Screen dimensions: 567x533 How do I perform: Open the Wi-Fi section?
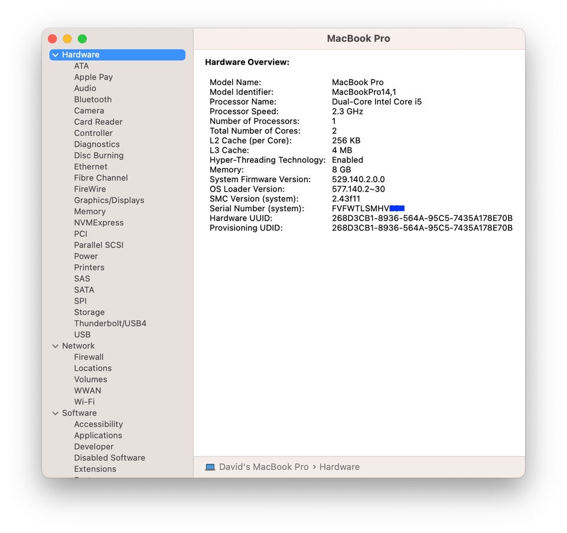[x=84, y=402]
